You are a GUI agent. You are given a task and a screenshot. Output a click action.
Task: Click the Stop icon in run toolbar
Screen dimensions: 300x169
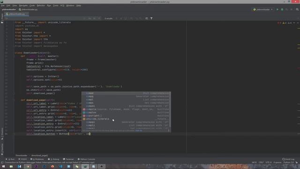click(292, 9)
